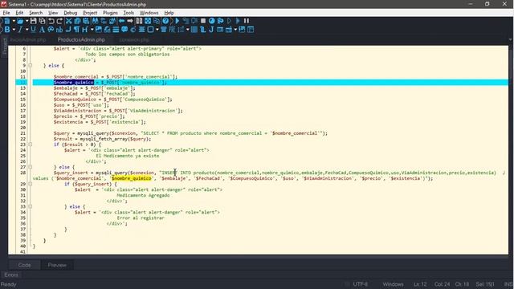Click the Navigate forward right arrow
The width and height of the screenshot is (514, 289).
[x=130, y=21]
